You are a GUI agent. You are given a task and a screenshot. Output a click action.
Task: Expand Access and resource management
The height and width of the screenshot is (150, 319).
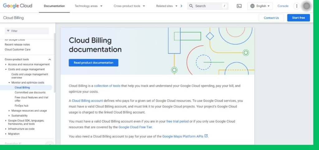pos(6,65)
